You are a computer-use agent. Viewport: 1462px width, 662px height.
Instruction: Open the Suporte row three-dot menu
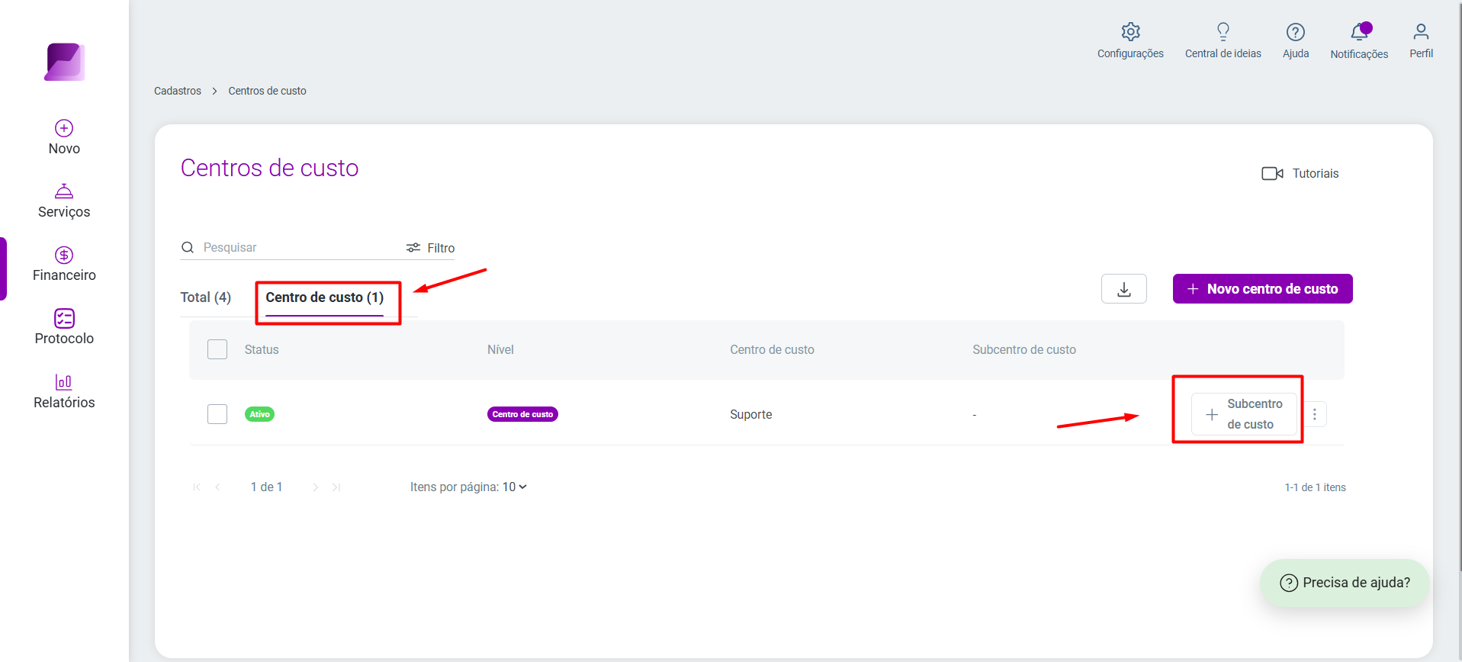pyautogui.click(x=1314, y=414)
